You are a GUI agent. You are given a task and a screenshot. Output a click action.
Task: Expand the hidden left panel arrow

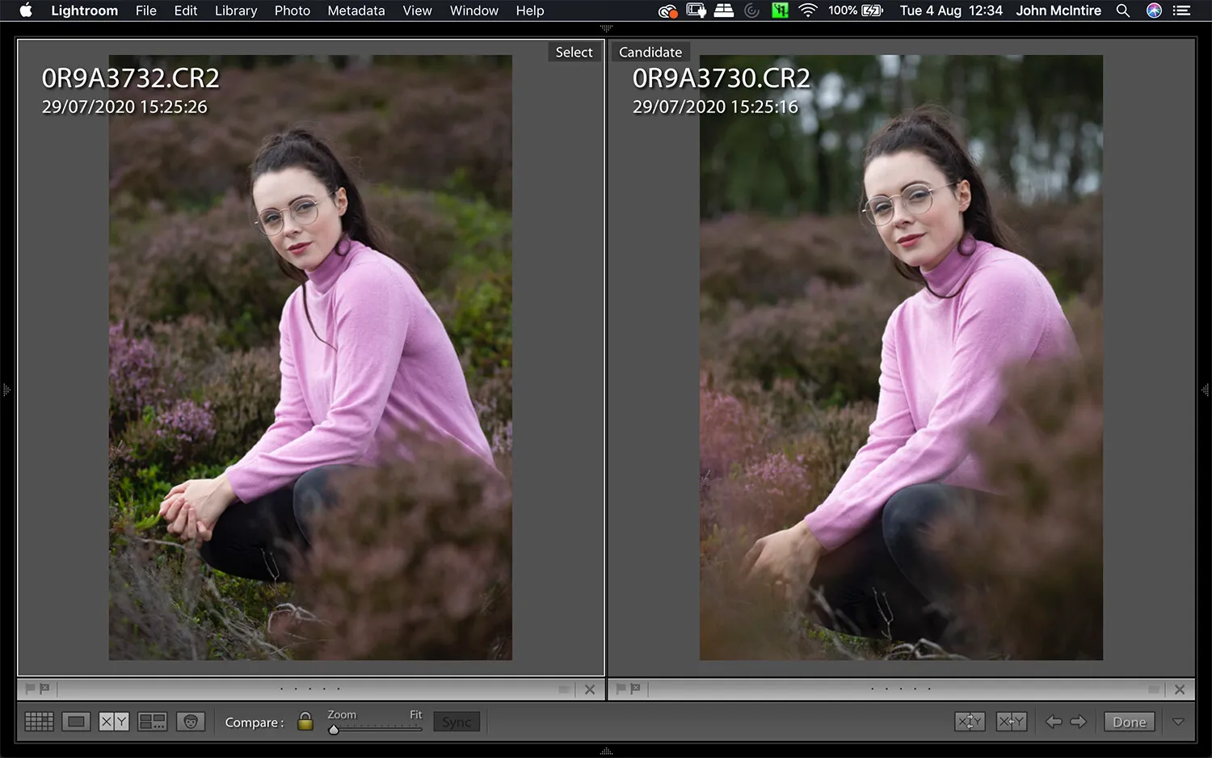point(6,390)
